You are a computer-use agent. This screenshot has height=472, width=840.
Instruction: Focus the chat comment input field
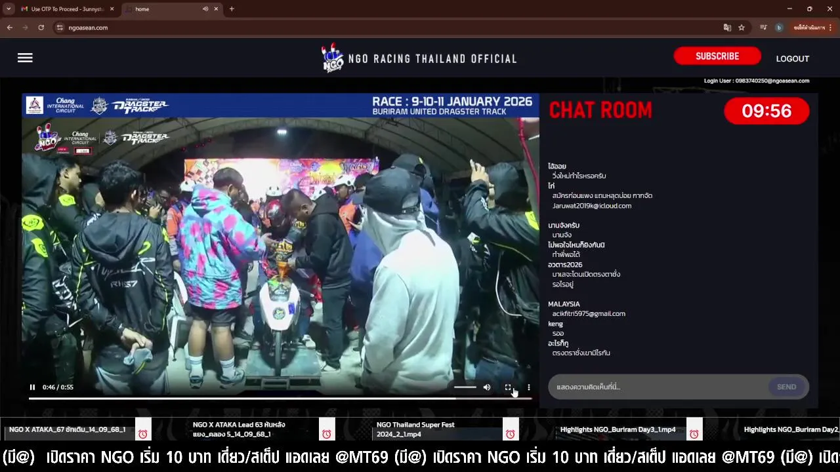(x=658, y=387)
